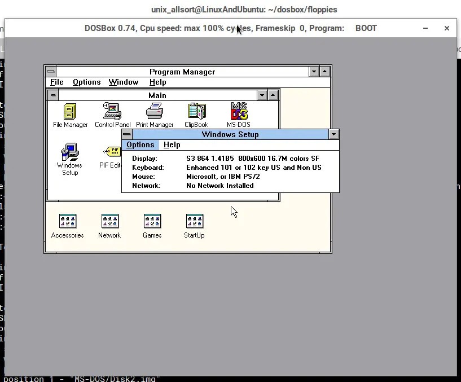Image resolution: width=461 pixels, height=382 pixels.
Task: Open Program Manager's File menu
Action: pyautogui.click(x=57, y=82)
